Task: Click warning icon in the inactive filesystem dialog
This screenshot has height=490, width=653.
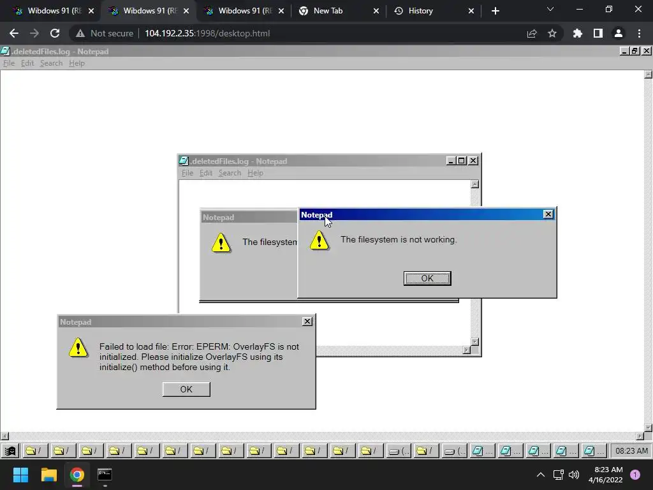Action: coord(221,243)
